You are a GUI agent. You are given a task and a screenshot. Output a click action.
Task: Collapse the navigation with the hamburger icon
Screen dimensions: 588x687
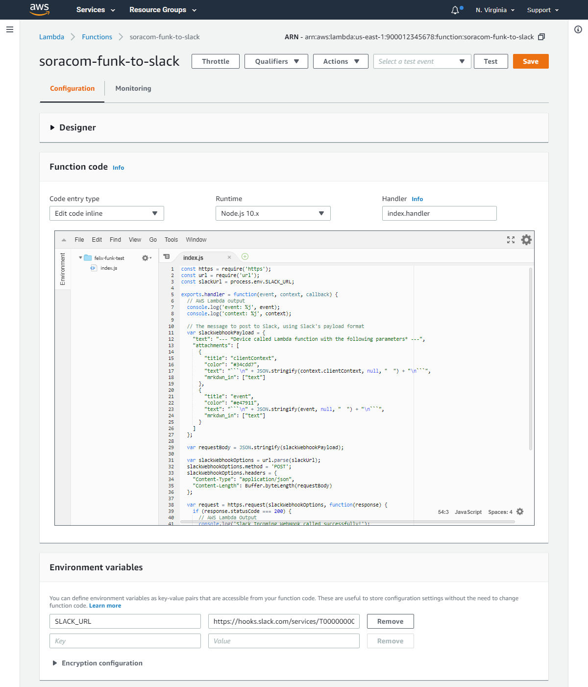tap(10, 29)
